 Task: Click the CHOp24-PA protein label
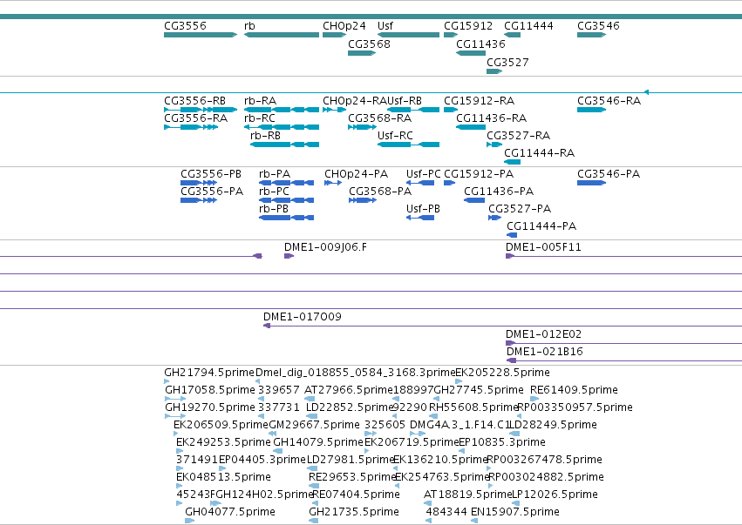357,174
